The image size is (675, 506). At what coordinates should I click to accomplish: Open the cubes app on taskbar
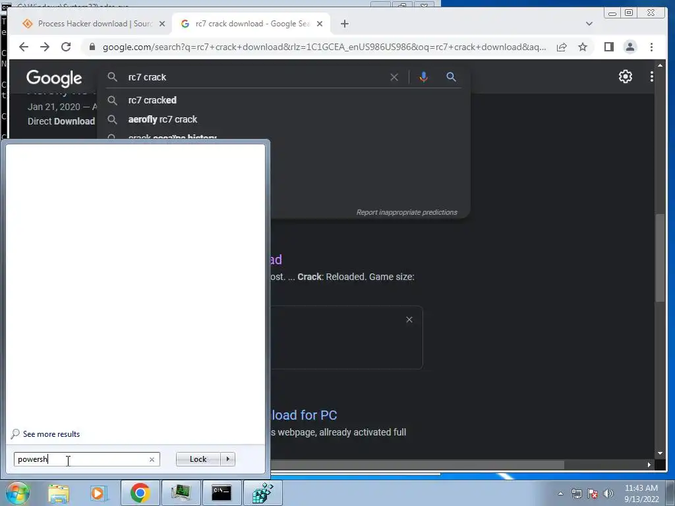coord(262,493)
